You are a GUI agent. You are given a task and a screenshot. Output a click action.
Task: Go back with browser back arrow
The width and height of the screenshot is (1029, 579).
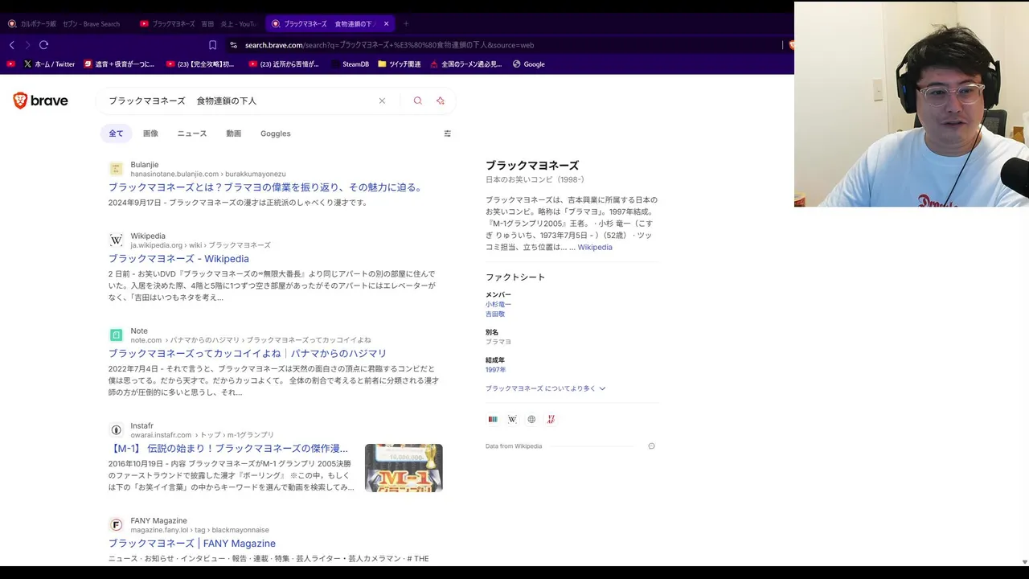[11, 45]
